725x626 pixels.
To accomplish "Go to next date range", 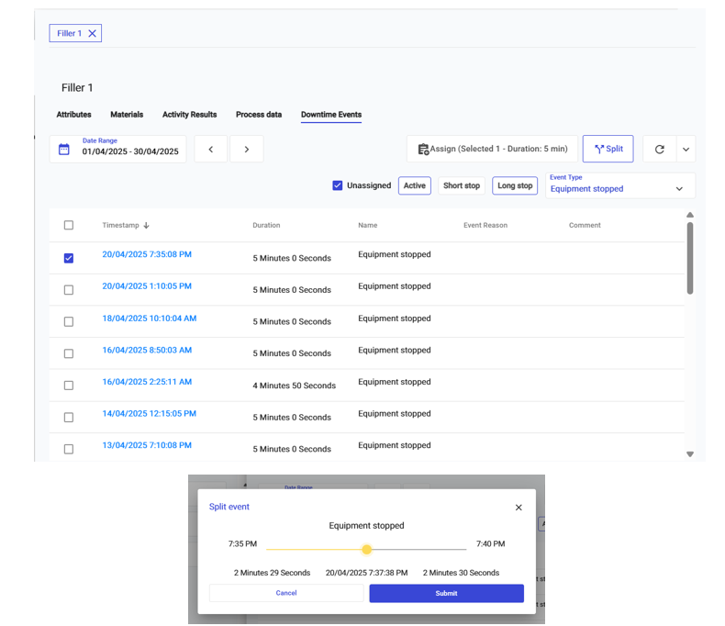I will pyautogui.click(x=247, y=150).
